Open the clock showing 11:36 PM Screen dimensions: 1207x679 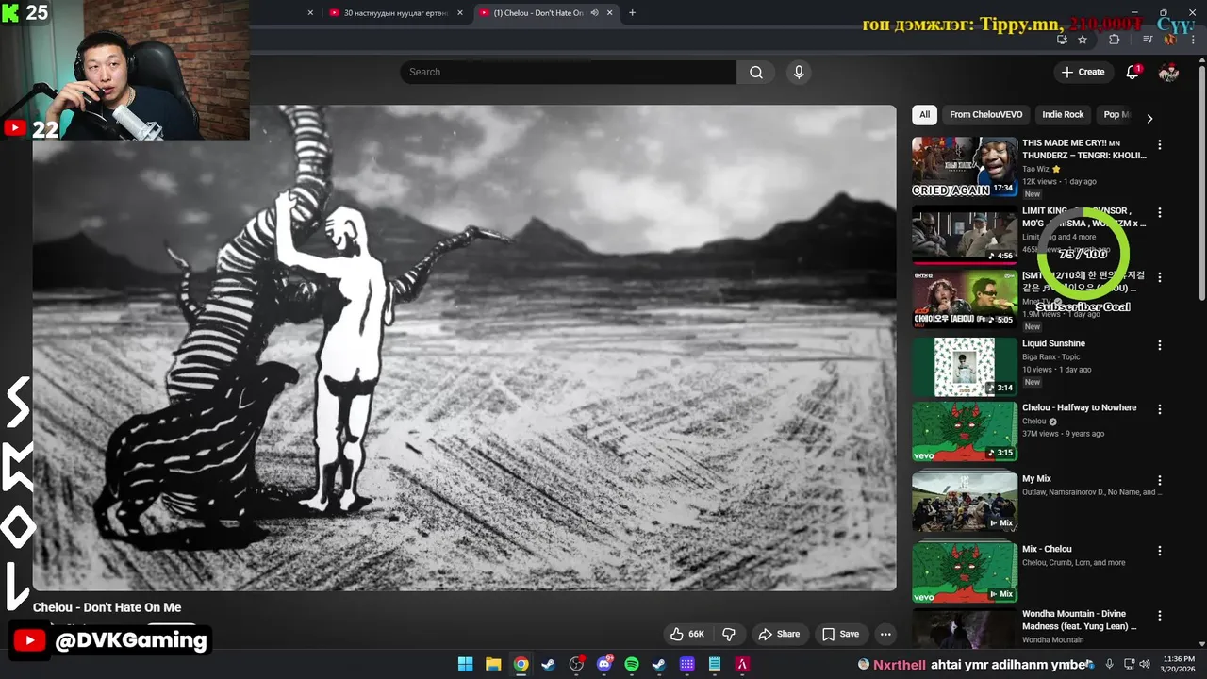(1180, 664)
